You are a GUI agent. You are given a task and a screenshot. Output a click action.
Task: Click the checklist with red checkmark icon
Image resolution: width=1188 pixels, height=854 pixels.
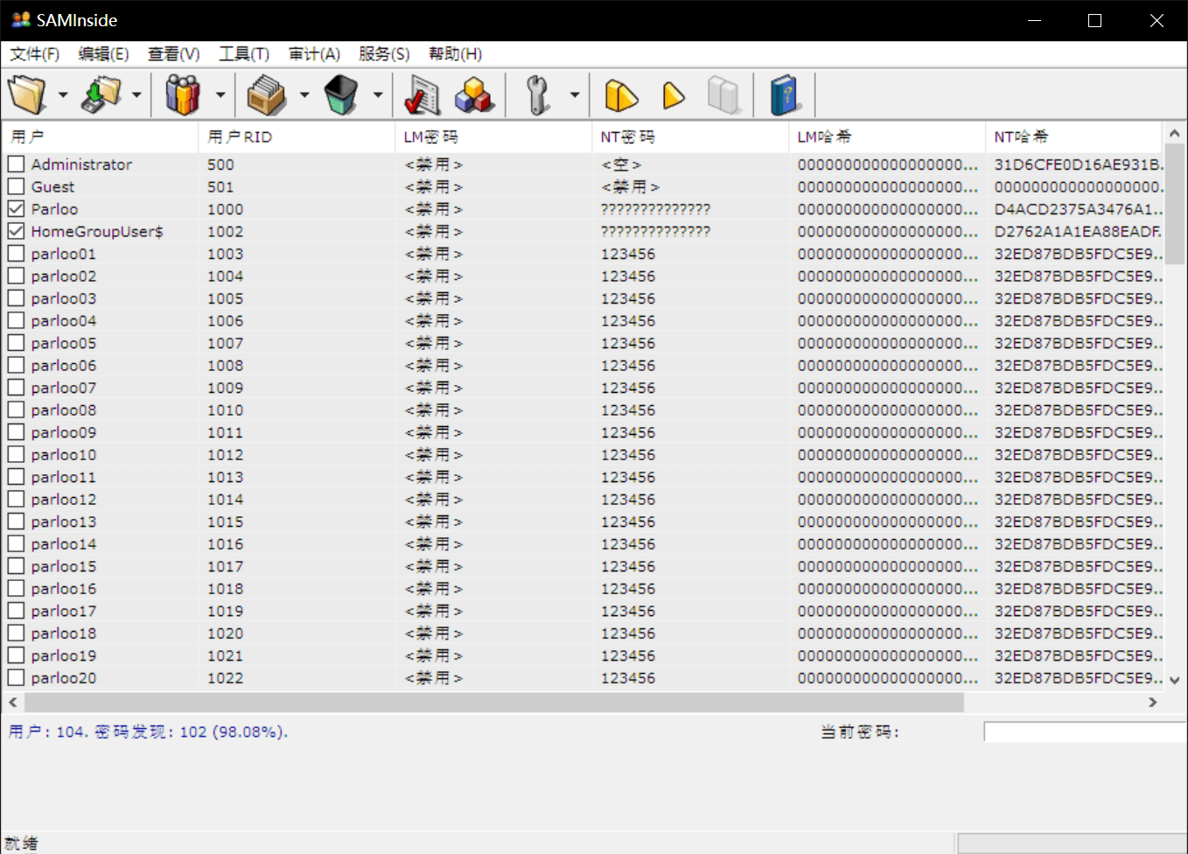(423, 94)
